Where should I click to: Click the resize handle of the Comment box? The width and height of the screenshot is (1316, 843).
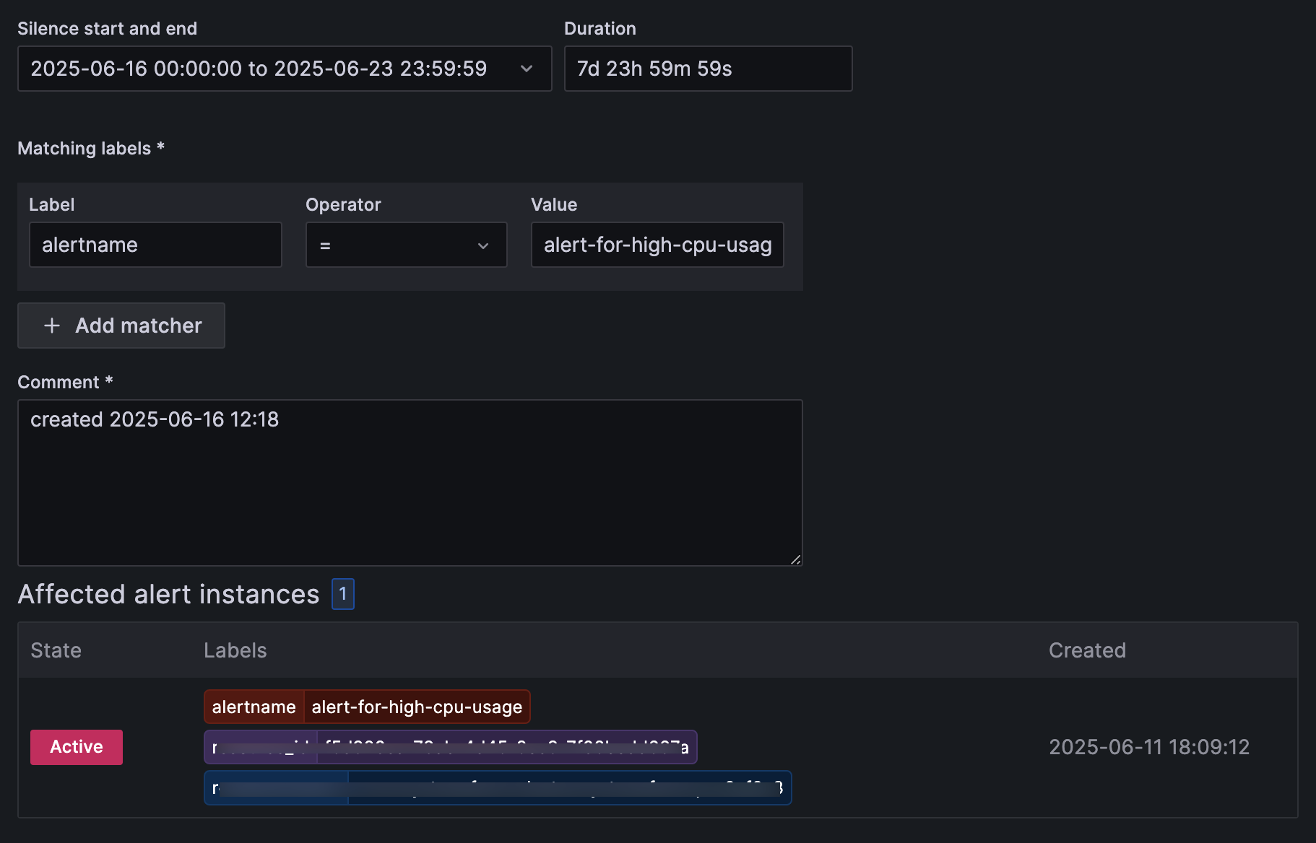[795, 559]
